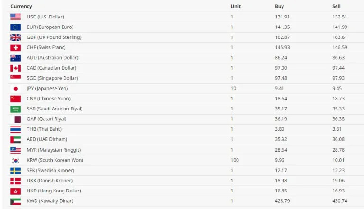
Task: Click the European Union flag icon
Action: pyautogui.click(x=16, y=27)
